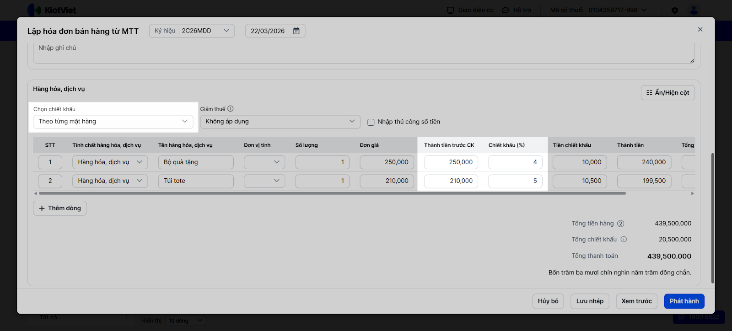The height and width of the screenshot is (331, 732).
Task: Click the Thêm dòng button
Action: click(x=60, y=208)
